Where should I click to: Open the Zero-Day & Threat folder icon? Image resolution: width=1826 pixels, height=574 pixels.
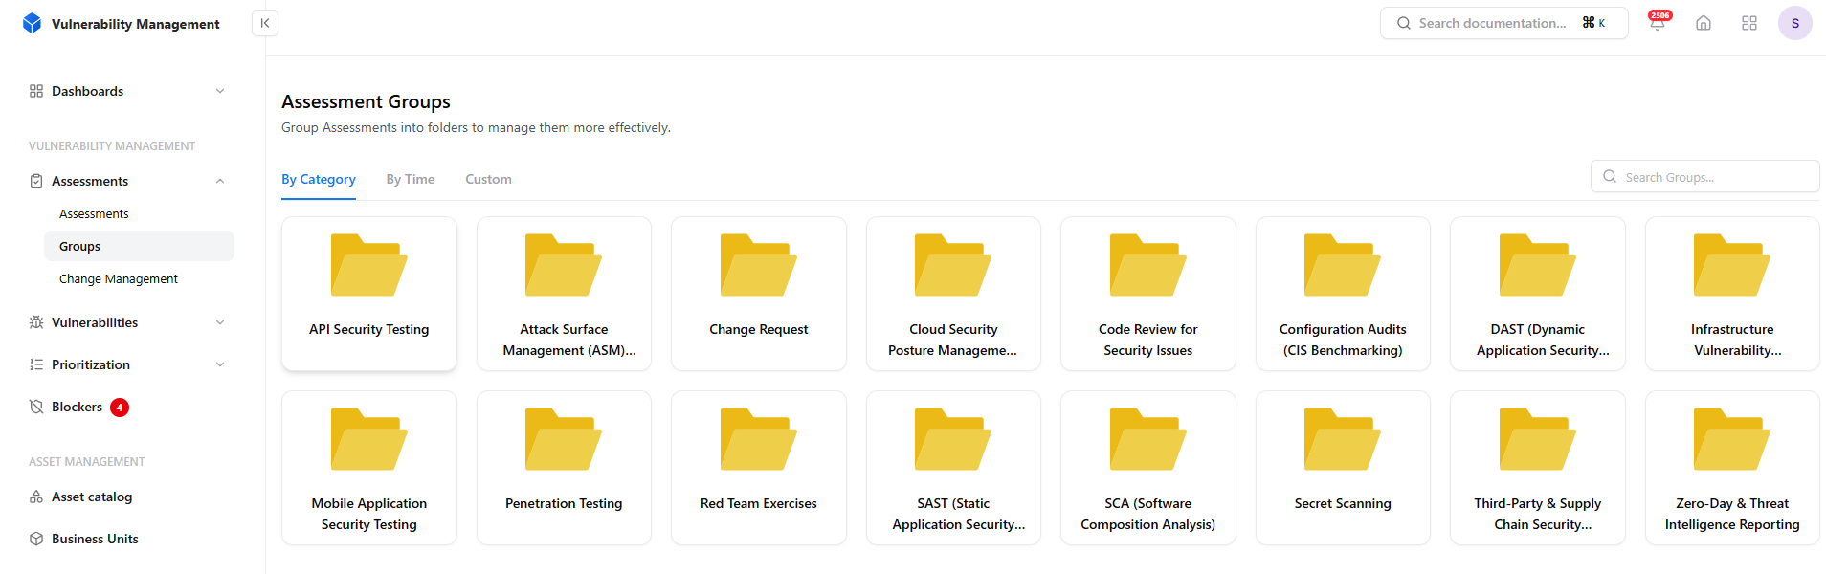click(1732, 439)
